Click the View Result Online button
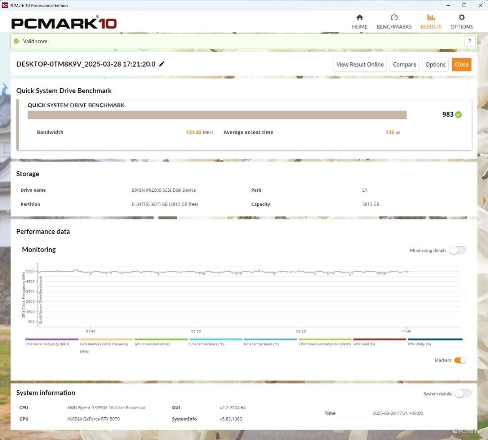Image resolution: width=488 pixels, height=440 pixels. (360, 64)
